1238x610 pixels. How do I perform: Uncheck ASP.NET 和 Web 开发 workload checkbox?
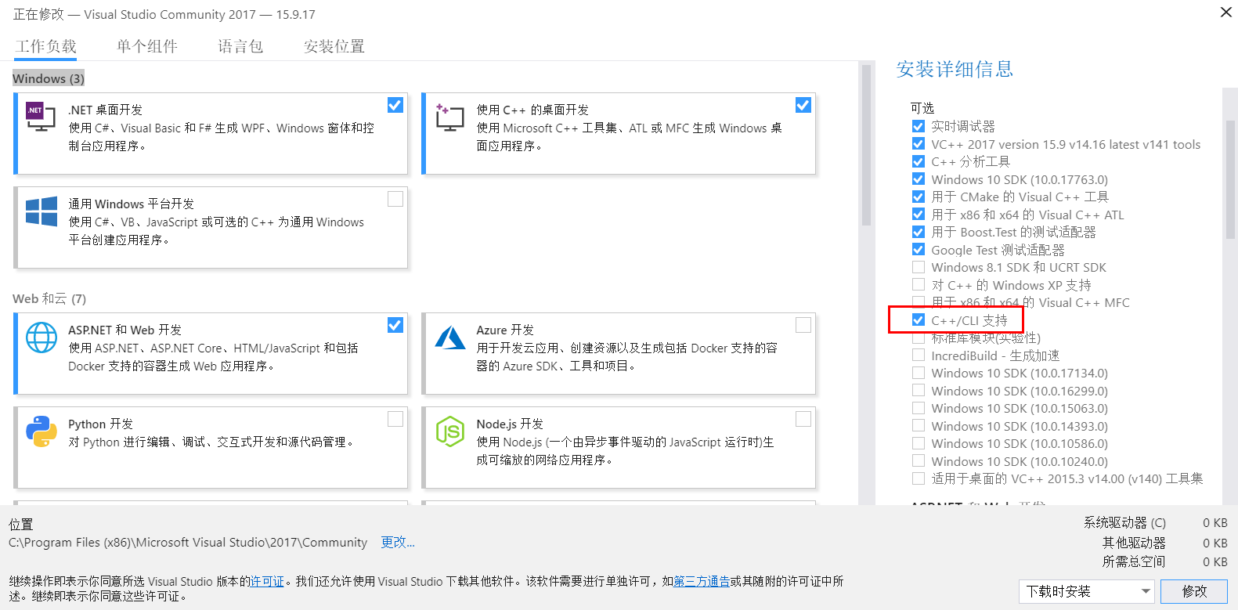coord(395,325)
